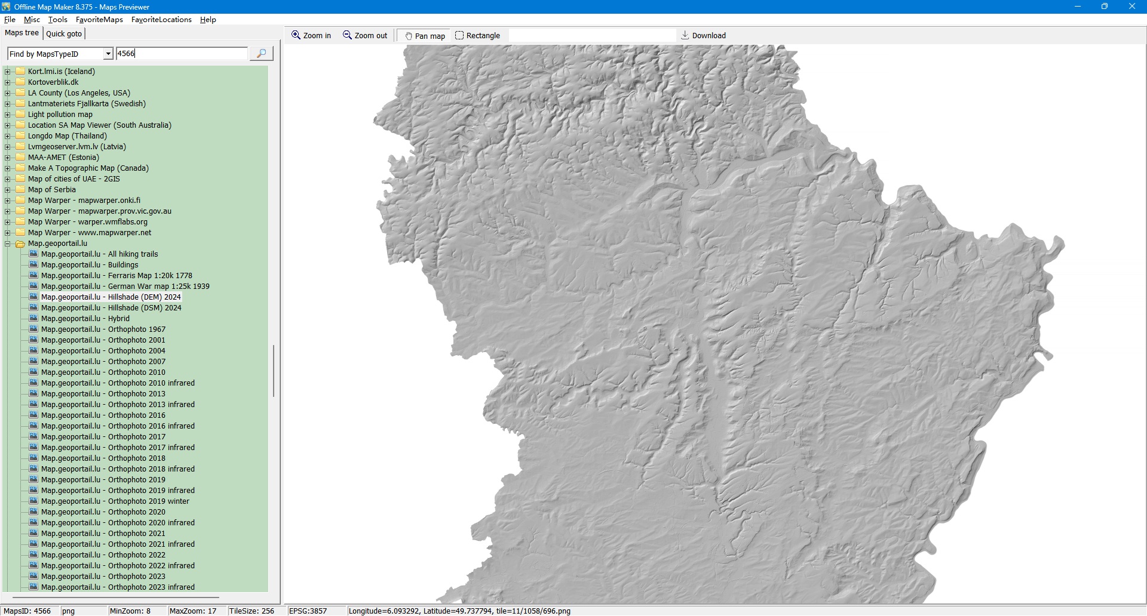Click the Zoom in magnifier icon
The width and height of the screenshot is (1147, 616).
pyautogui.click(x=296, y=35)
